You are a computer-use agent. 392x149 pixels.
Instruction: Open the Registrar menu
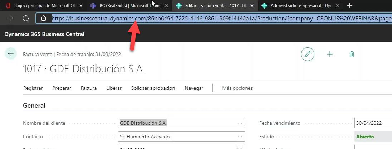[x=33, y=88]
